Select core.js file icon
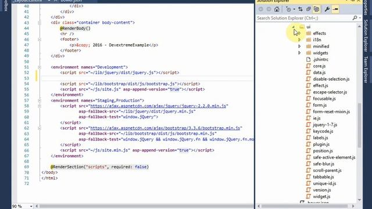 (308, 66)
